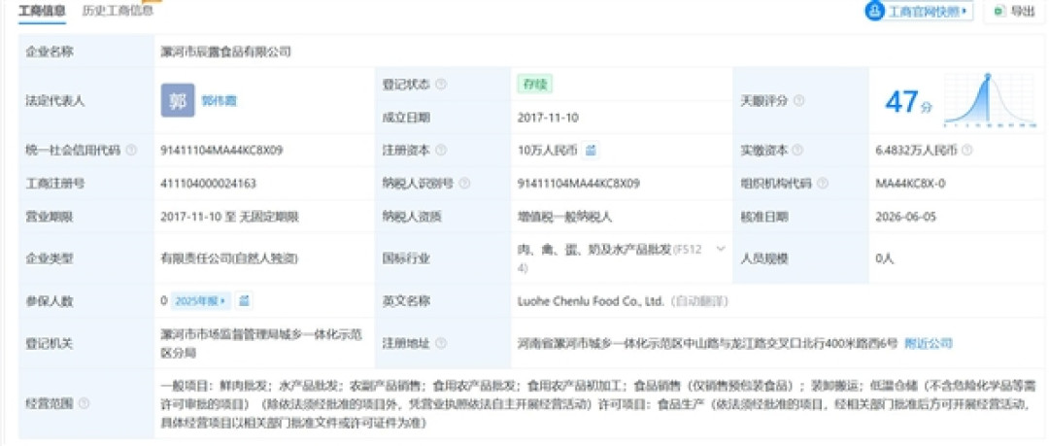Expand the 国标行业 chevron
This screenshot has width=1049, height=446.
tap(721, 249)
